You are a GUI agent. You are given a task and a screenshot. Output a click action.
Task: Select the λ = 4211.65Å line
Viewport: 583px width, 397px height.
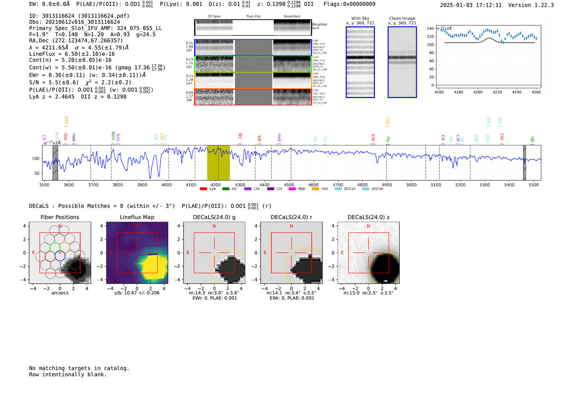click(79, 47)
